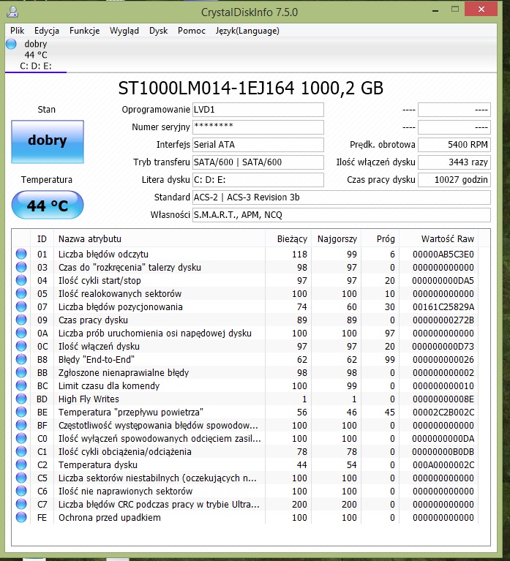Open the Pomoc menu
The width and height of the screenshot is (510, 561).
(192, 31)
